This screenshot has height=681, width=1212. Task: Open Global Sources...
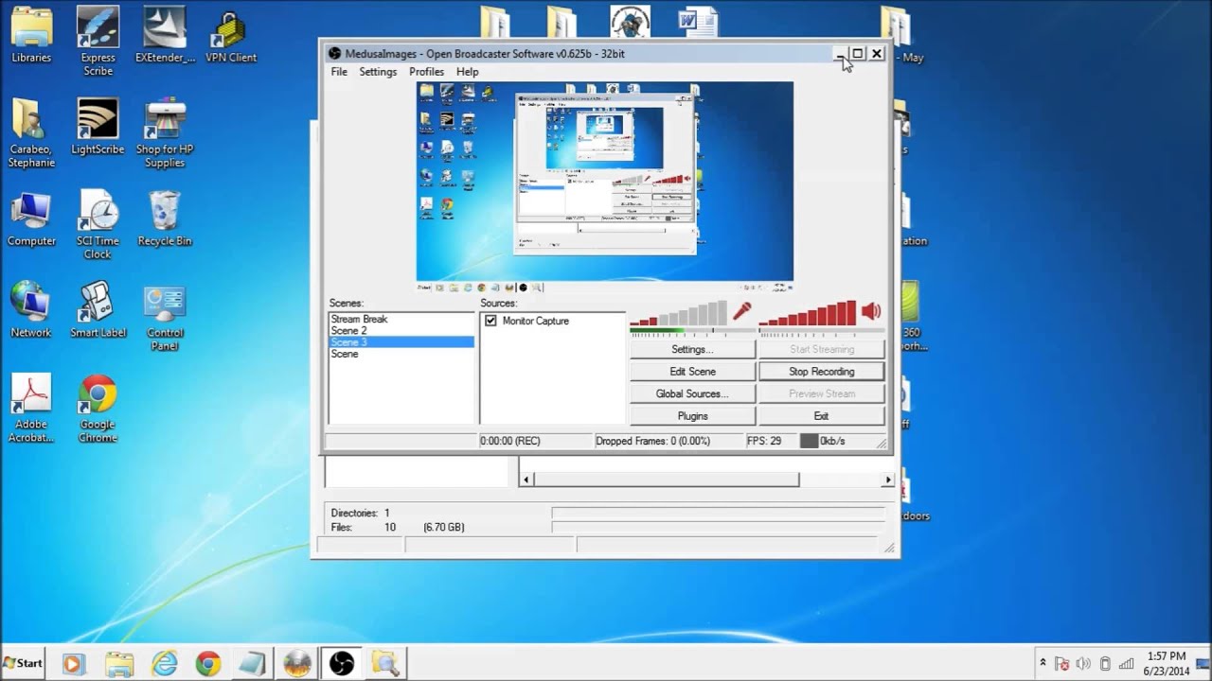pos(692,393)
